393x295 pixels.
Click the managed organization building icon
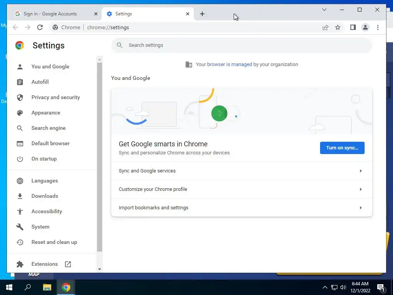tap(189, 65)
